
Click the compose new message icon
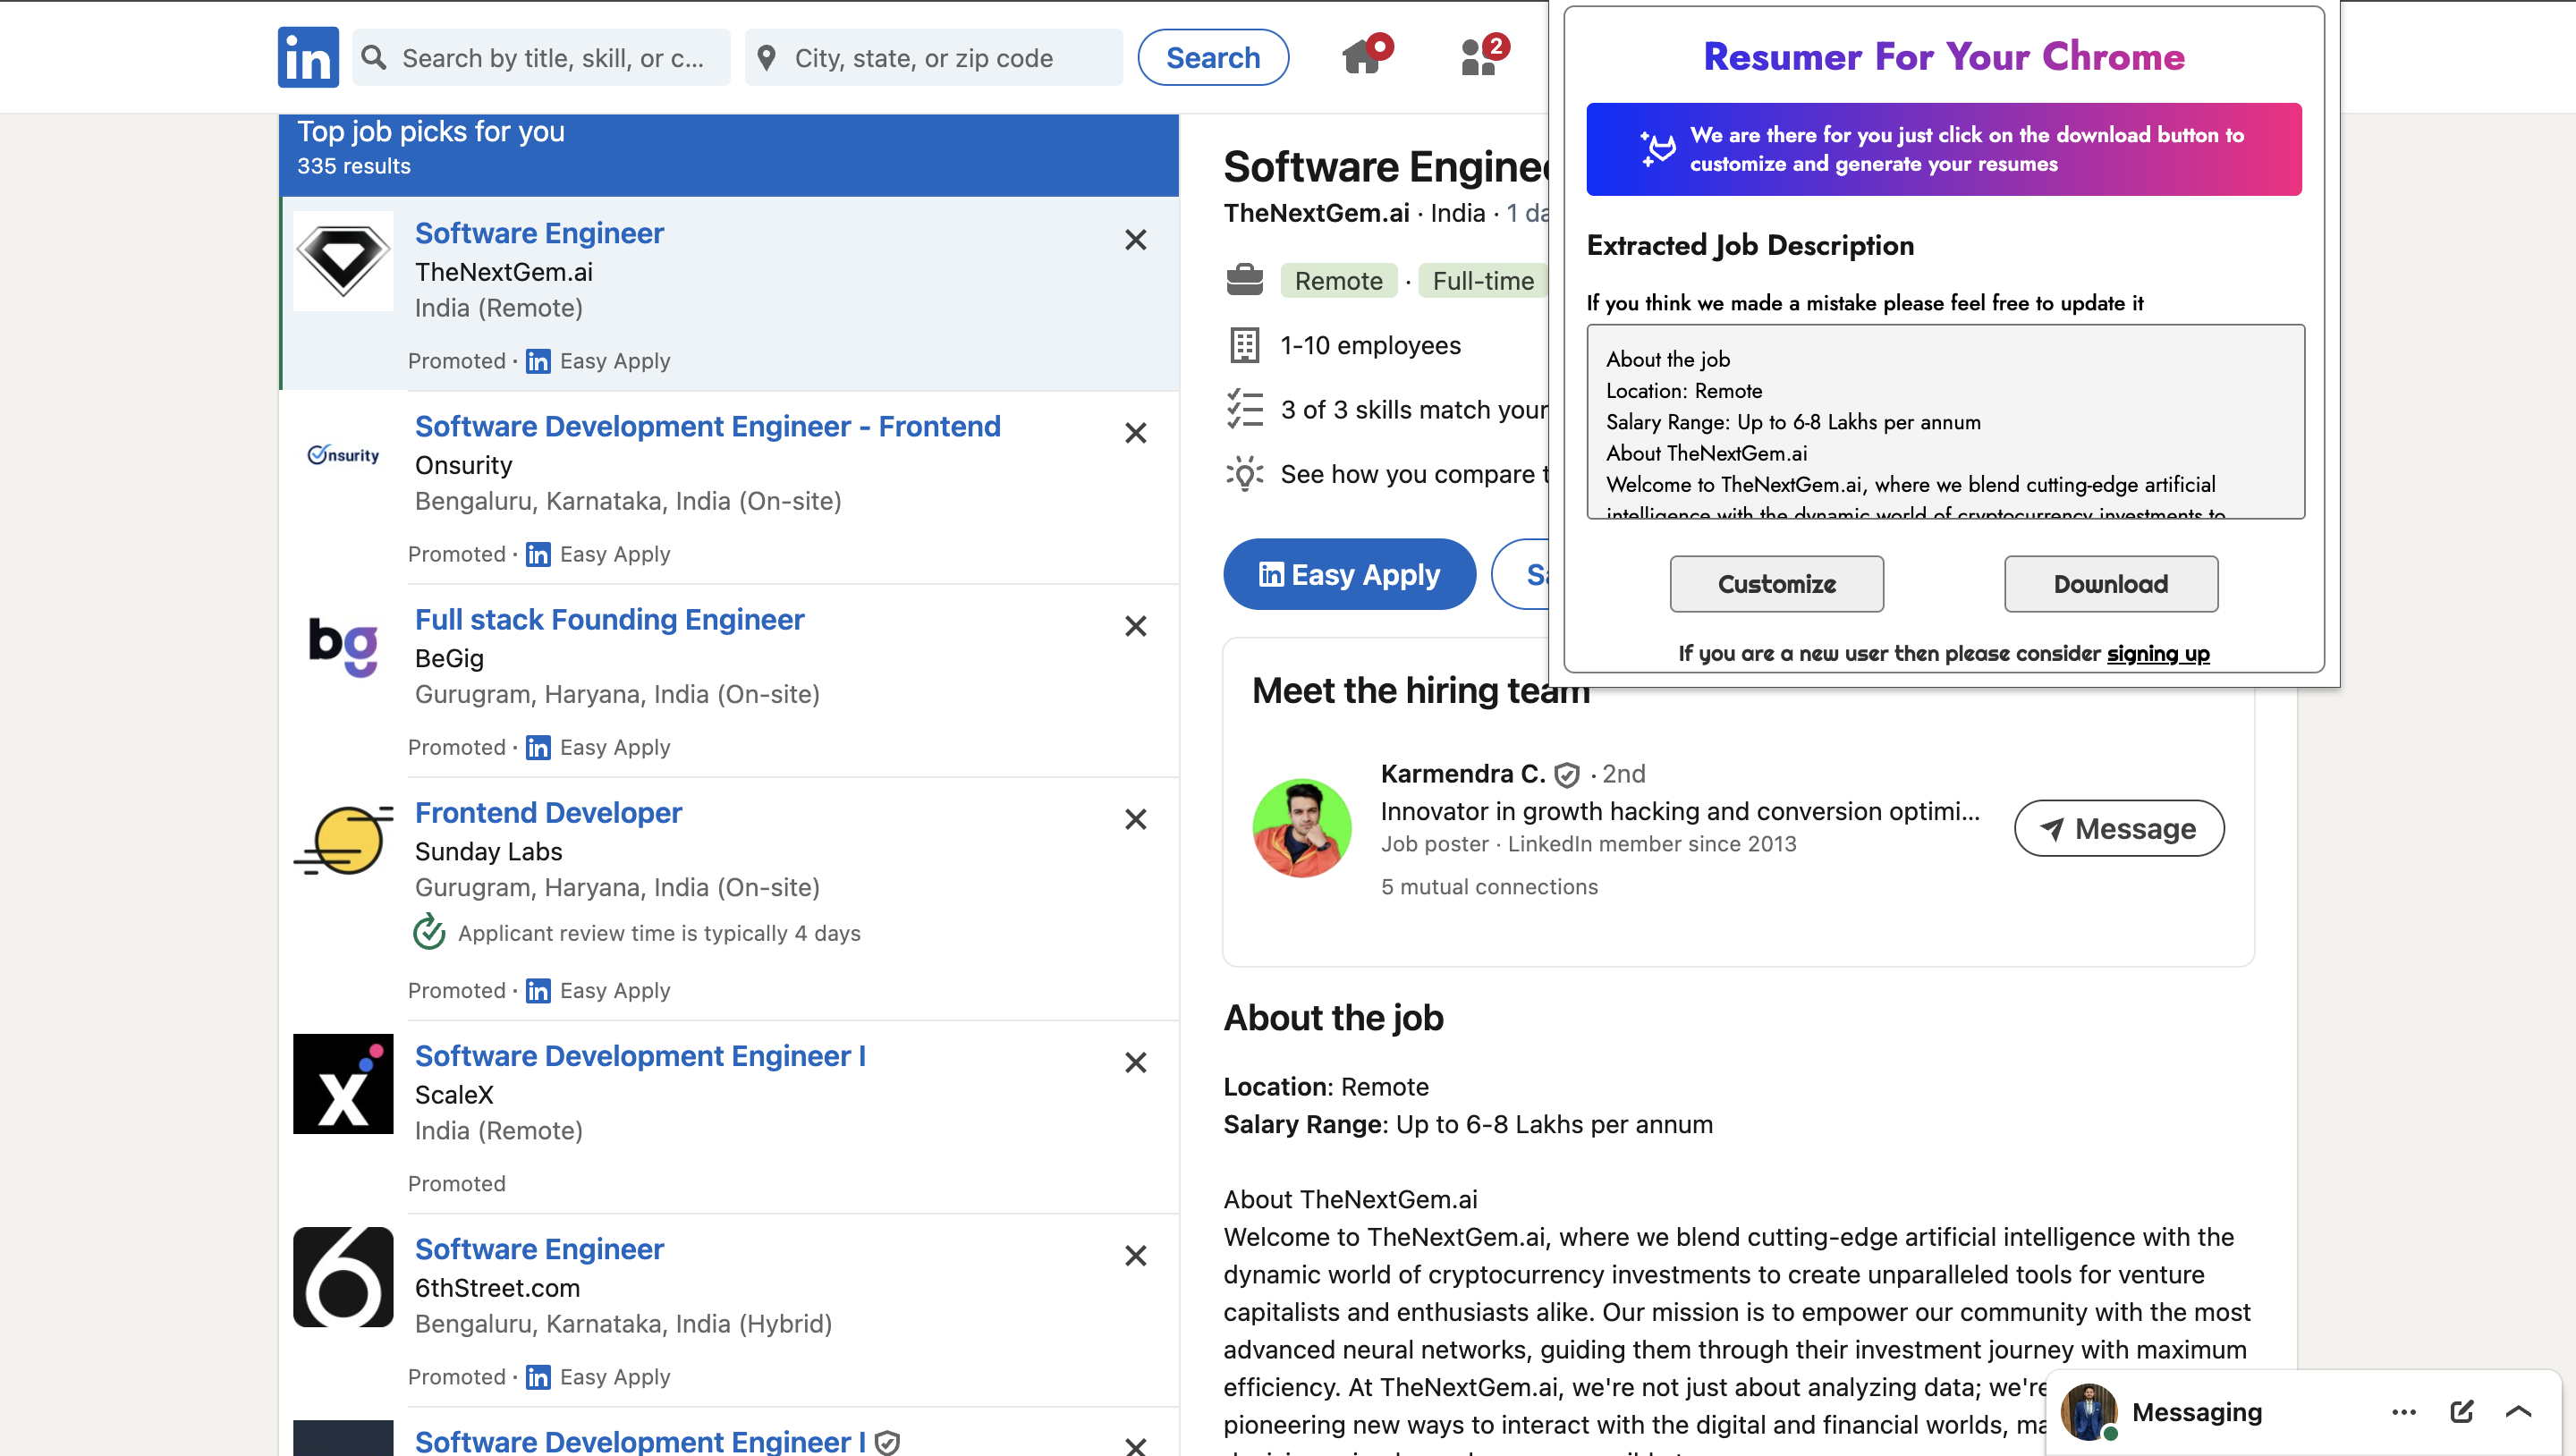[x=2461, y=1411]
